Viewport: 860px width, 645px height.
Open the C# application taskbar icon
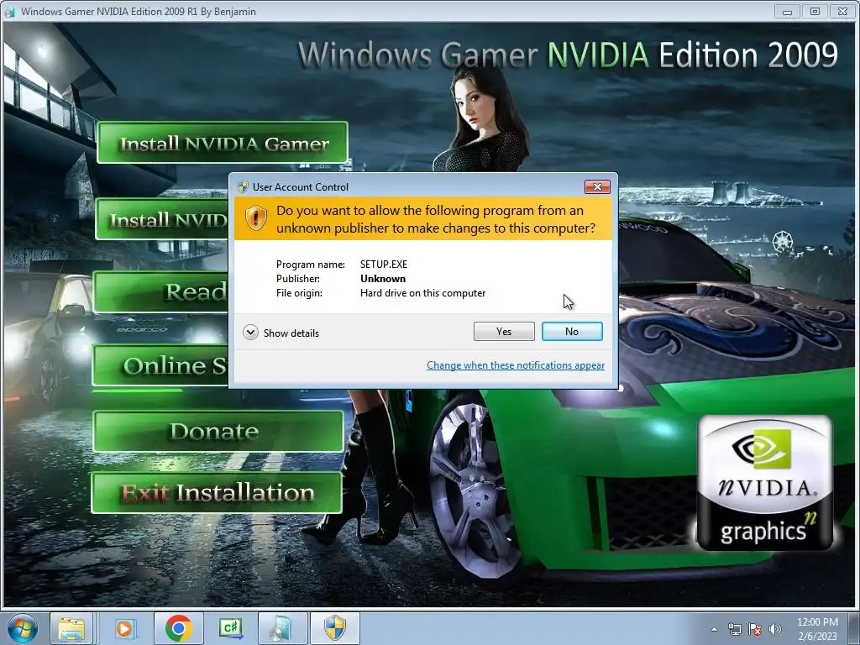[231, 628]
